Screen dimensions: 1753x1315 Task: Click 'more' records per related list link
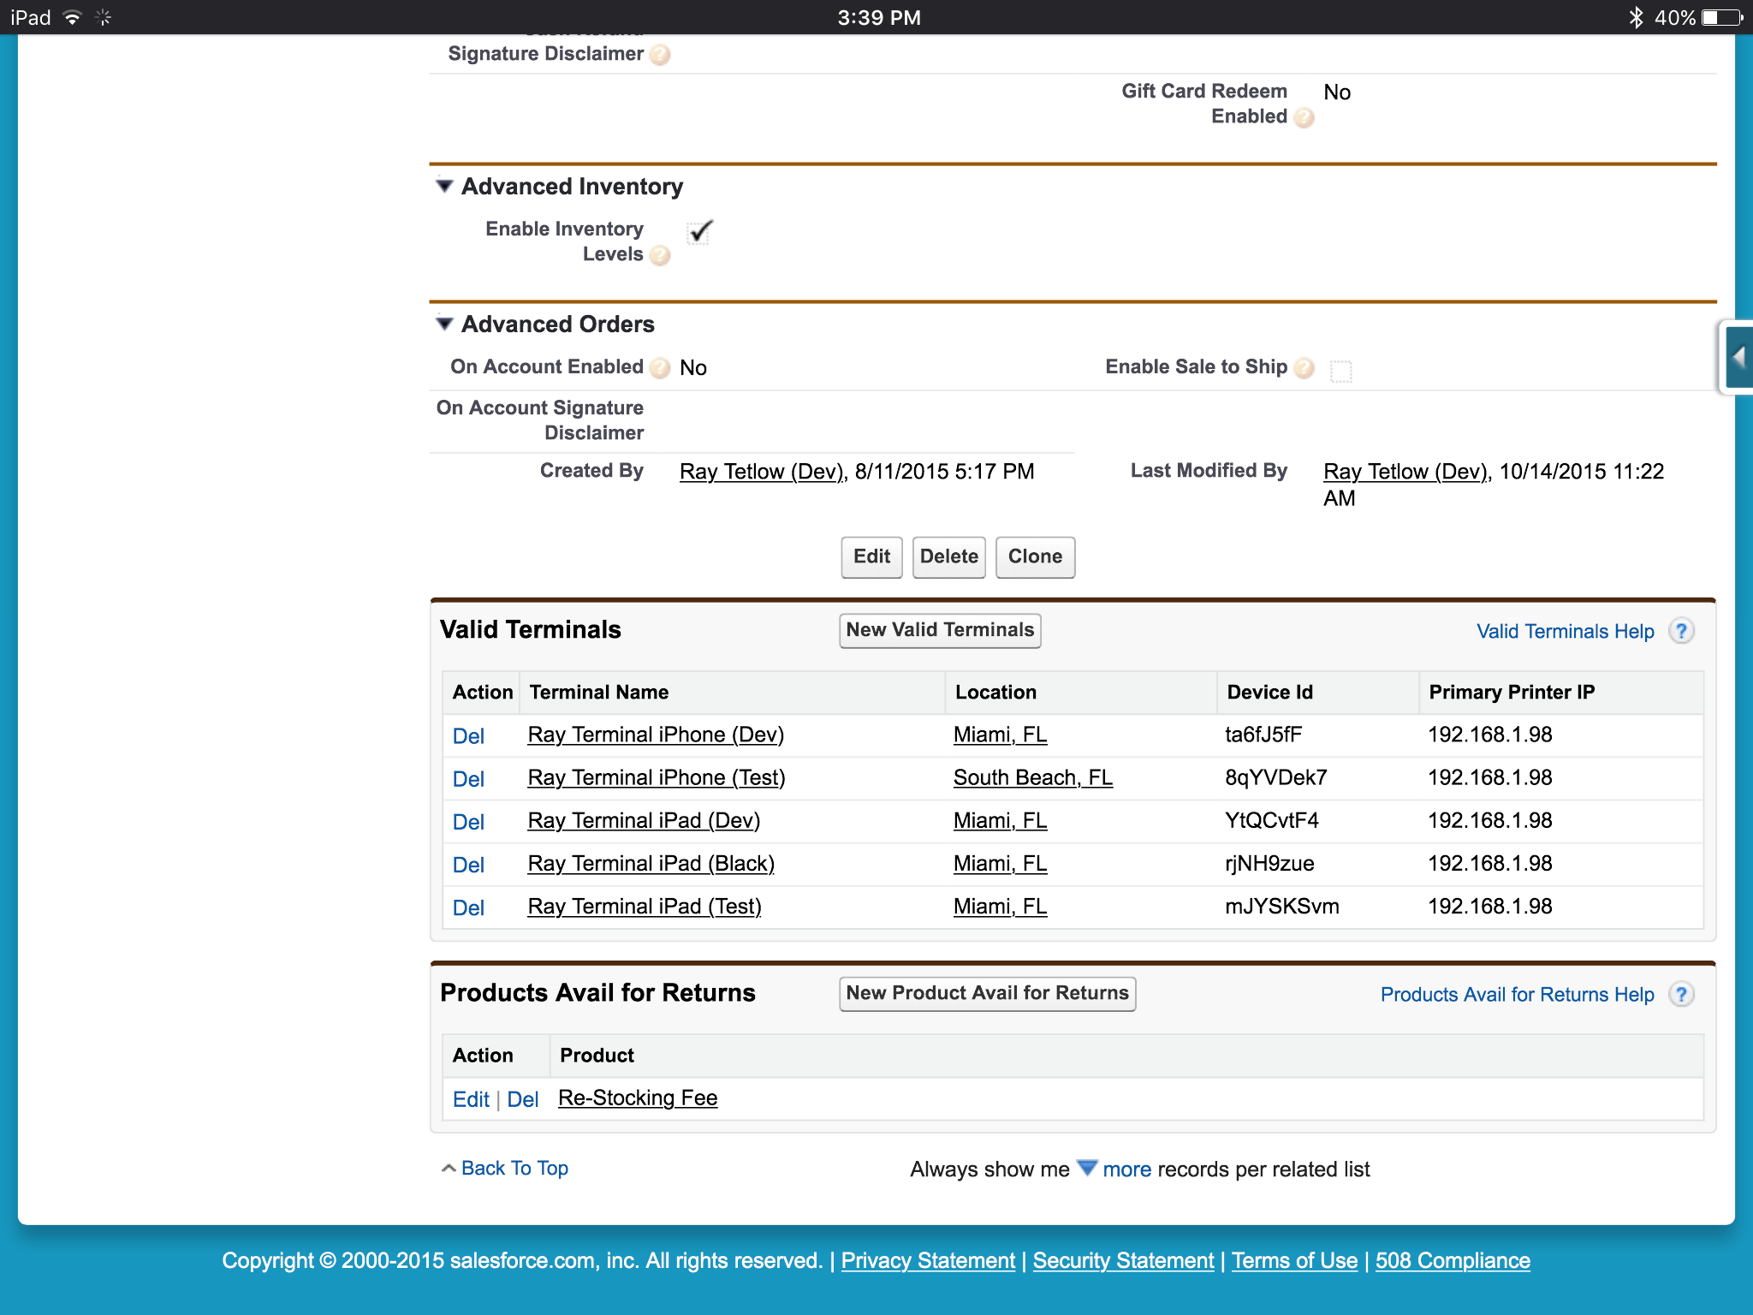pos(1126,1169)
